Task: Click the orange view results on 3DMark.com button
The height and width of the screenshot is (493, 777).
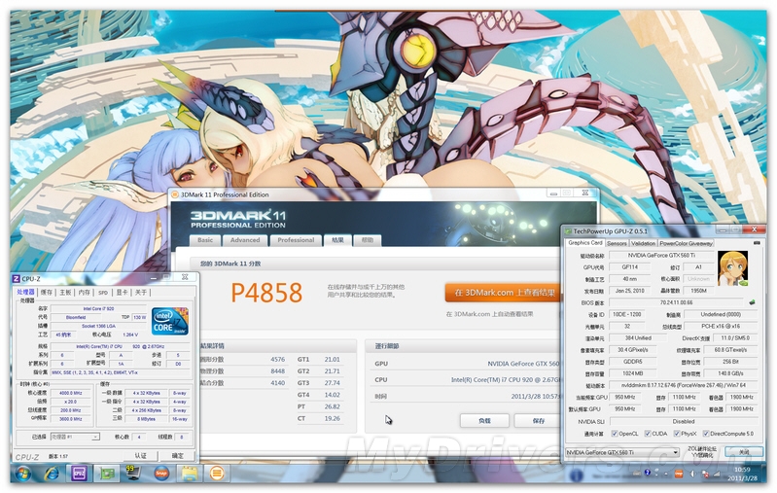Action: 505,293
